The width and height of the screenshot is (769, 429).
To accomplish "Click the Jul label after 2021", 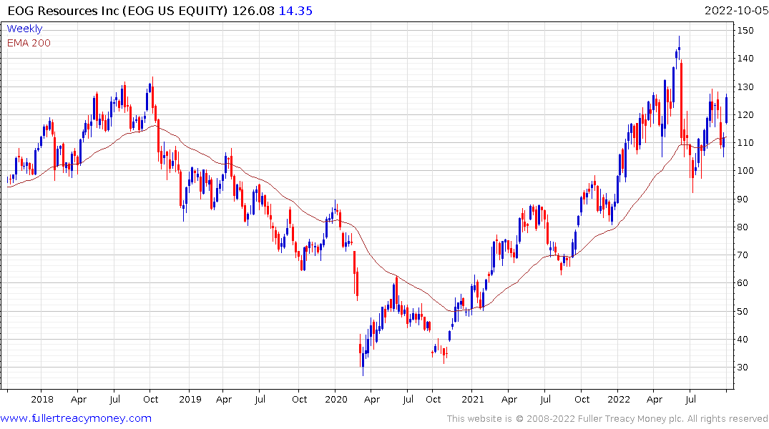I will 545,399.
